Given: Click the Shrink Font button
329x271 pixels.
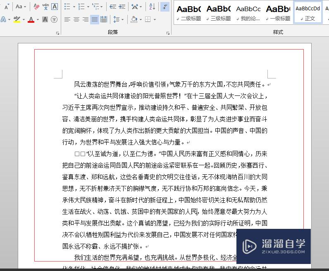Looking at the screenshot, I should pos(7,7).
